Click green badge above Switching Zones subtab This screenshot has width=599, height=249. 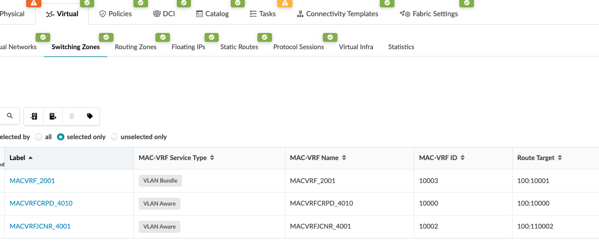coord(106,38)
